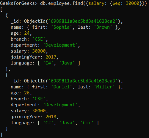Viewport: 149px width, 138px height.
Task: Click Daniel's salary value 30000
Action: click(39, 111)
